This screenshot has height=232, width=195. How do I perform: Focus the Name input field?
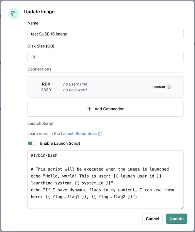tap(105, 34)
